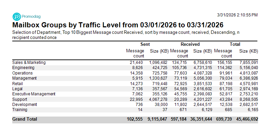Click the Promodag logo icon
Screen dimensions: 270x135
pos(17,17)
